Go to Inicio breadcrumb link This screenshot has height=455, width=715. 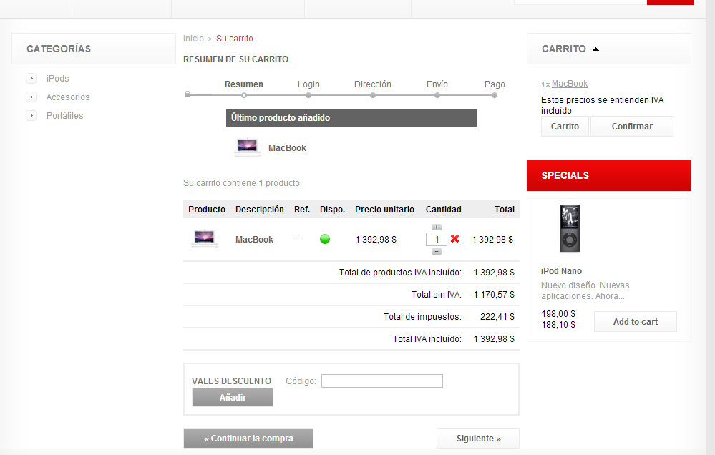pyautogui.click(x=193, y=39)
